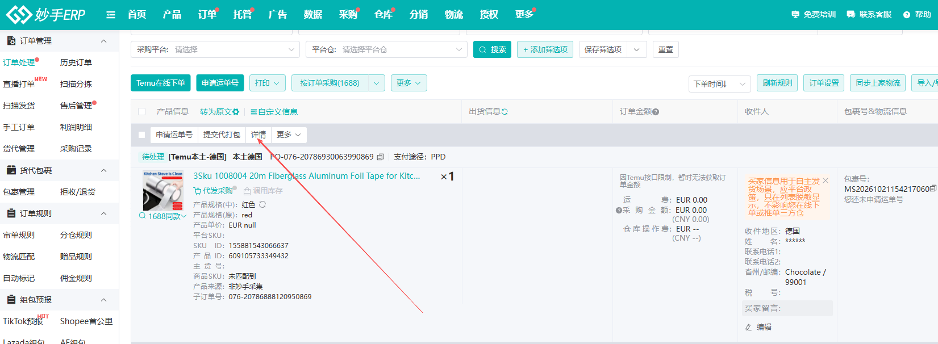Open the 采购平台 dropdown

215,49
